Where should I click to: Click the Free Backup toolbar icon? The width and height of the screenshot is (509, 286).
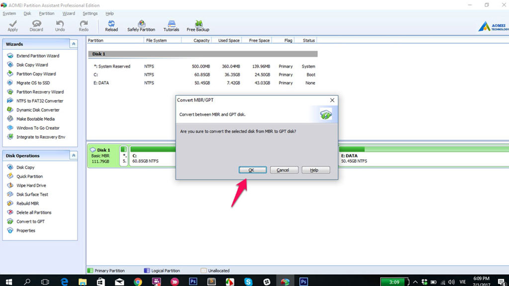coord(198,26)
